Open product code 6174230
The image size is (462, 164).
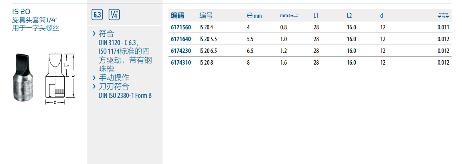click(181, 51)
